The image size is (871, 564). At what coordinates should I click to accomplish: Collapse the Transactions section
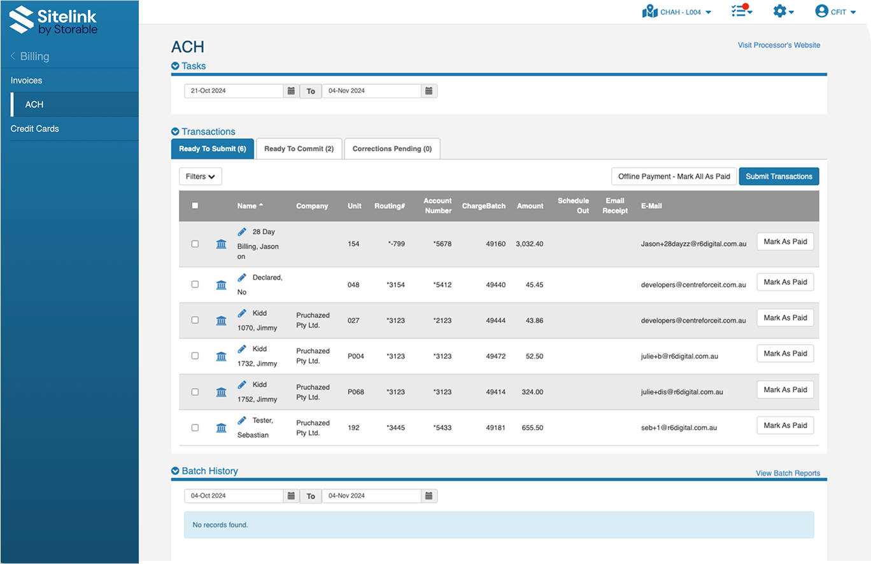tap(175, 132)
